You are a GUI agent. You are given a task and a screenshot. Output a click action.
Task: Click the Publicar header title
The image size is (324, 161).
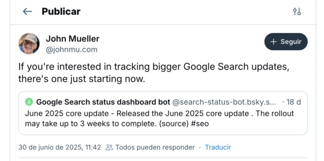coord(61,12)
